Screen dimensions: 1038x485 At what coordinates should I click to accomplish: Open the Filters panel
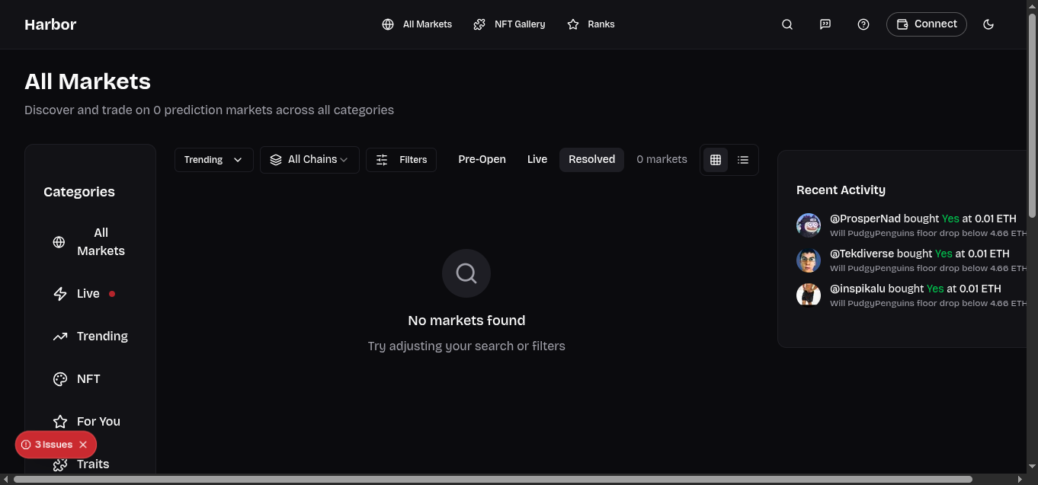[401, 159]
